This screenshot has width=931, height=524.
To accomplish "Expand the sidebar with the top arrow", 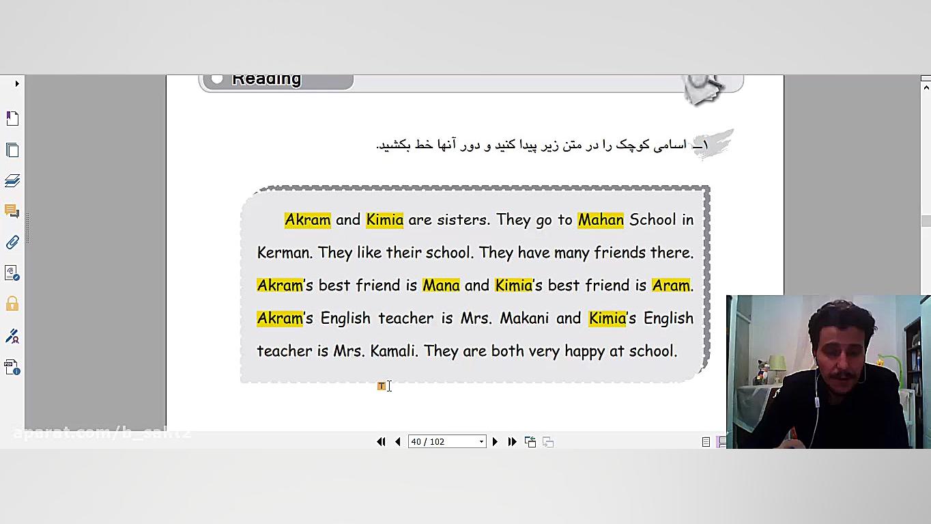I will coord(17,83).
